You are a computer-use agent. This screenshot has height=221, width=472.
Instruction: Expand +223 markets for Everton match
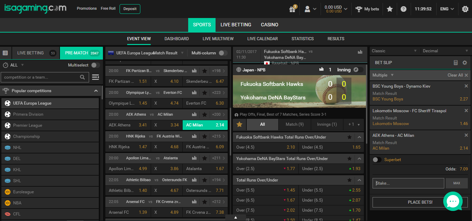click(x=218, y=93)
